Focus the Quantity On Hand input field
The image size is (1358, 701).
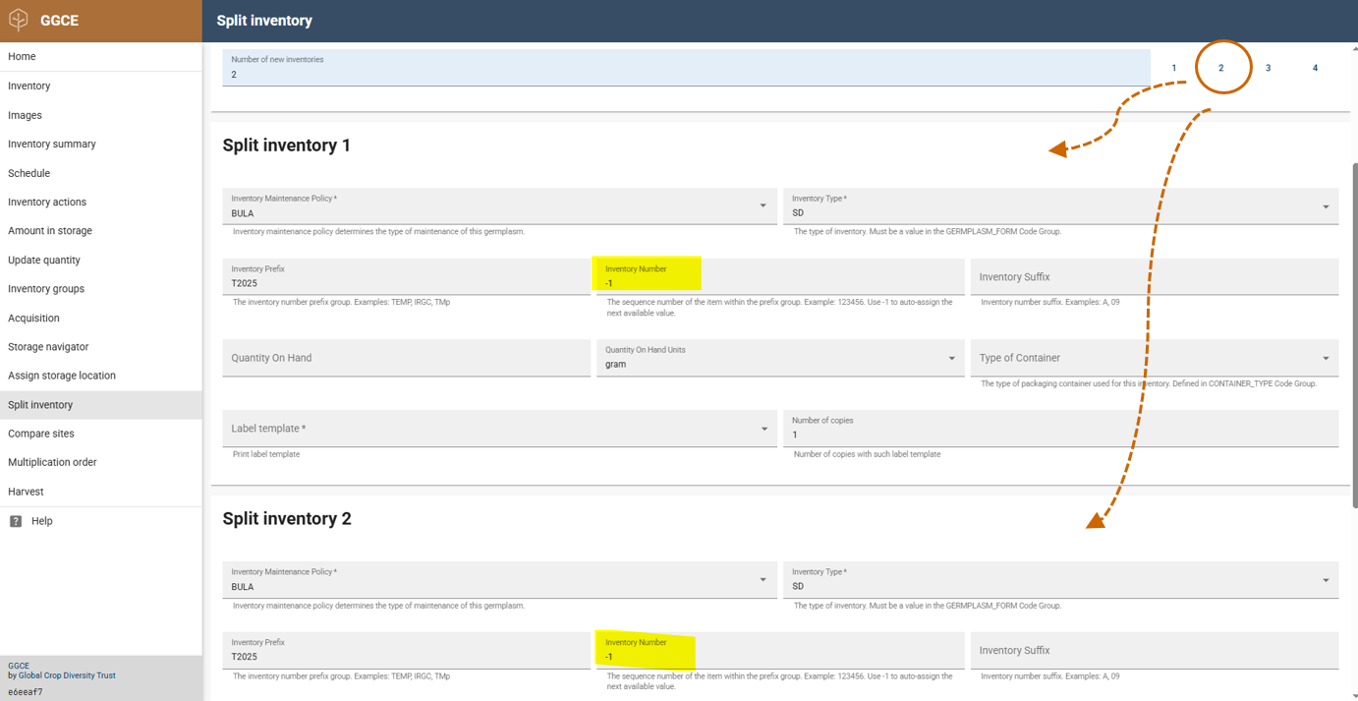pos(406,358)
